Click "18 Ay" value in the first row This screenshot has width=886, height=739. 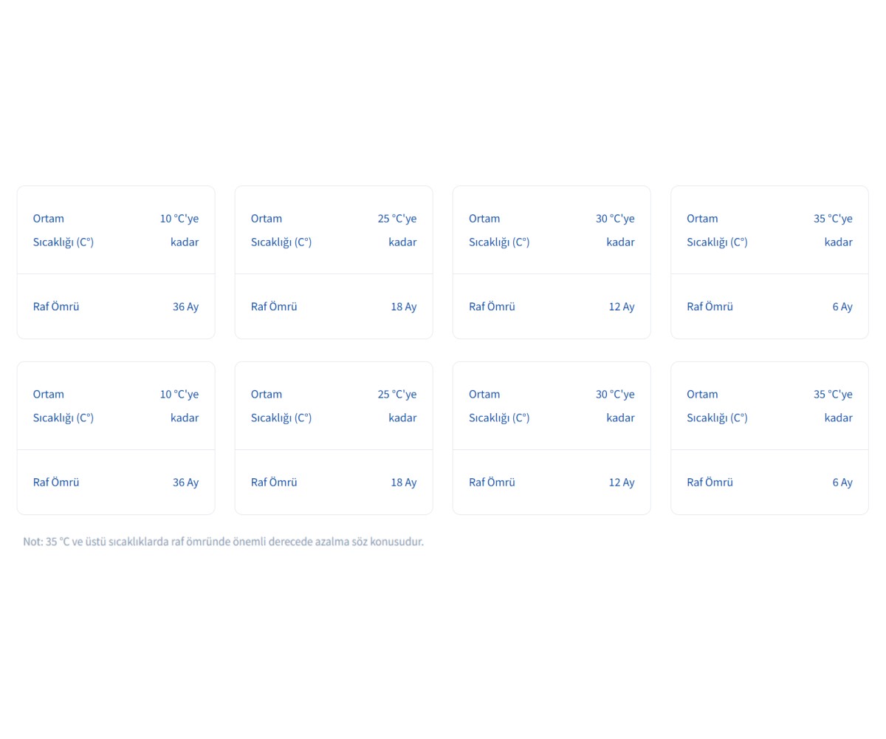403,307
